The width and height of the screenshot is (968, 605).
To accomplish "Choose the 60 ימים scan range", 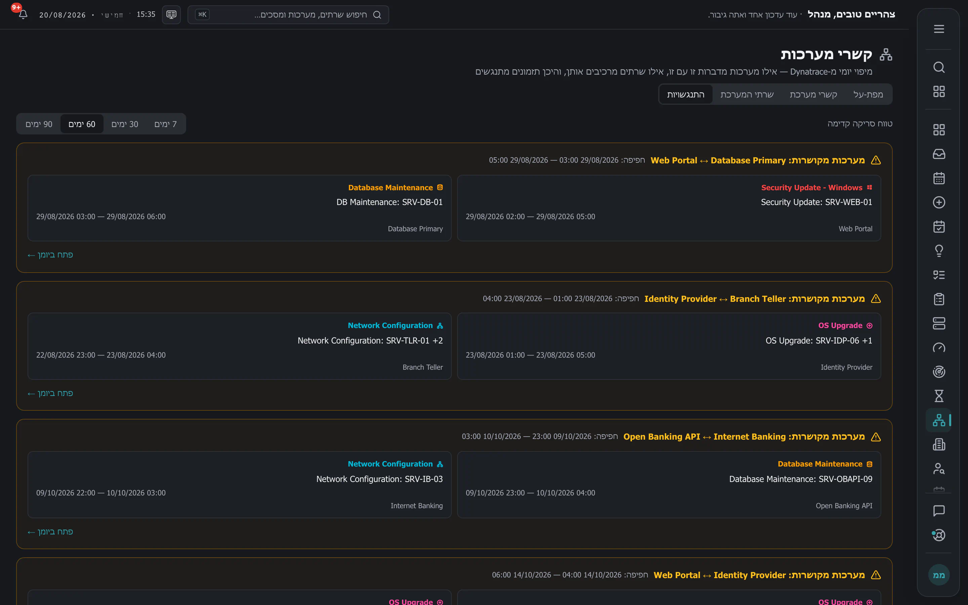I will pyautogui.click(x=82, y=124).
